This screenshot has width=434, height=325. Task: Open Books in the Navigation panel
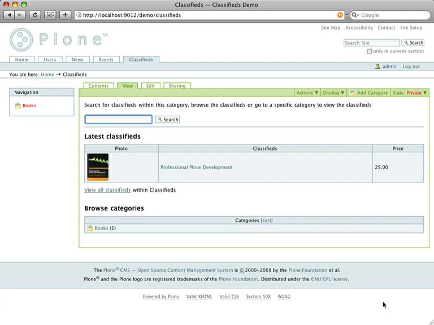coord(29,106)
